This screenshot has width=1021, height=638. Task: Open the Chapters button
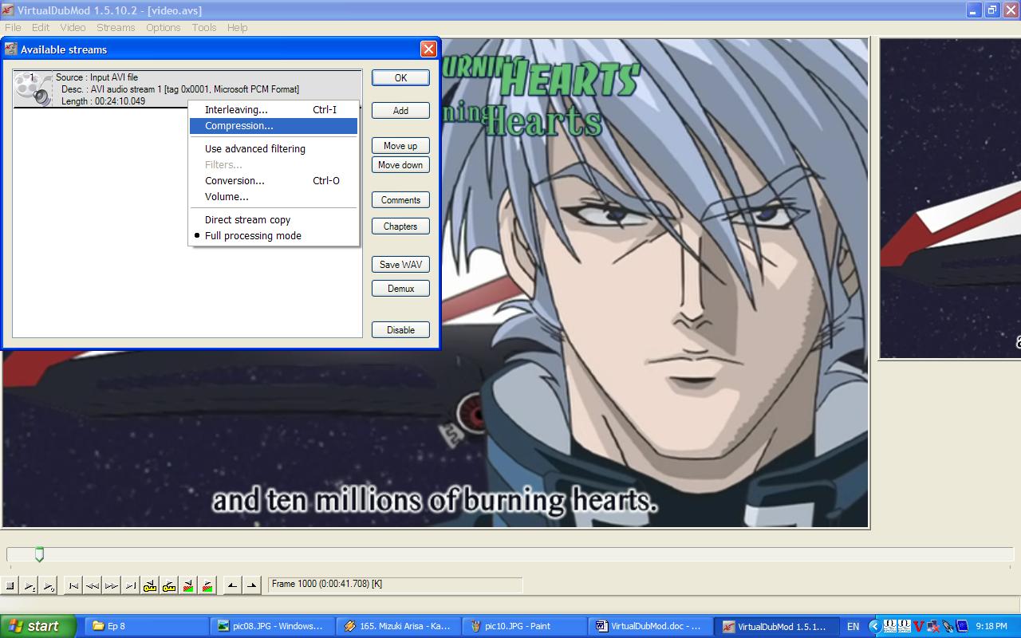coord(400,226)
